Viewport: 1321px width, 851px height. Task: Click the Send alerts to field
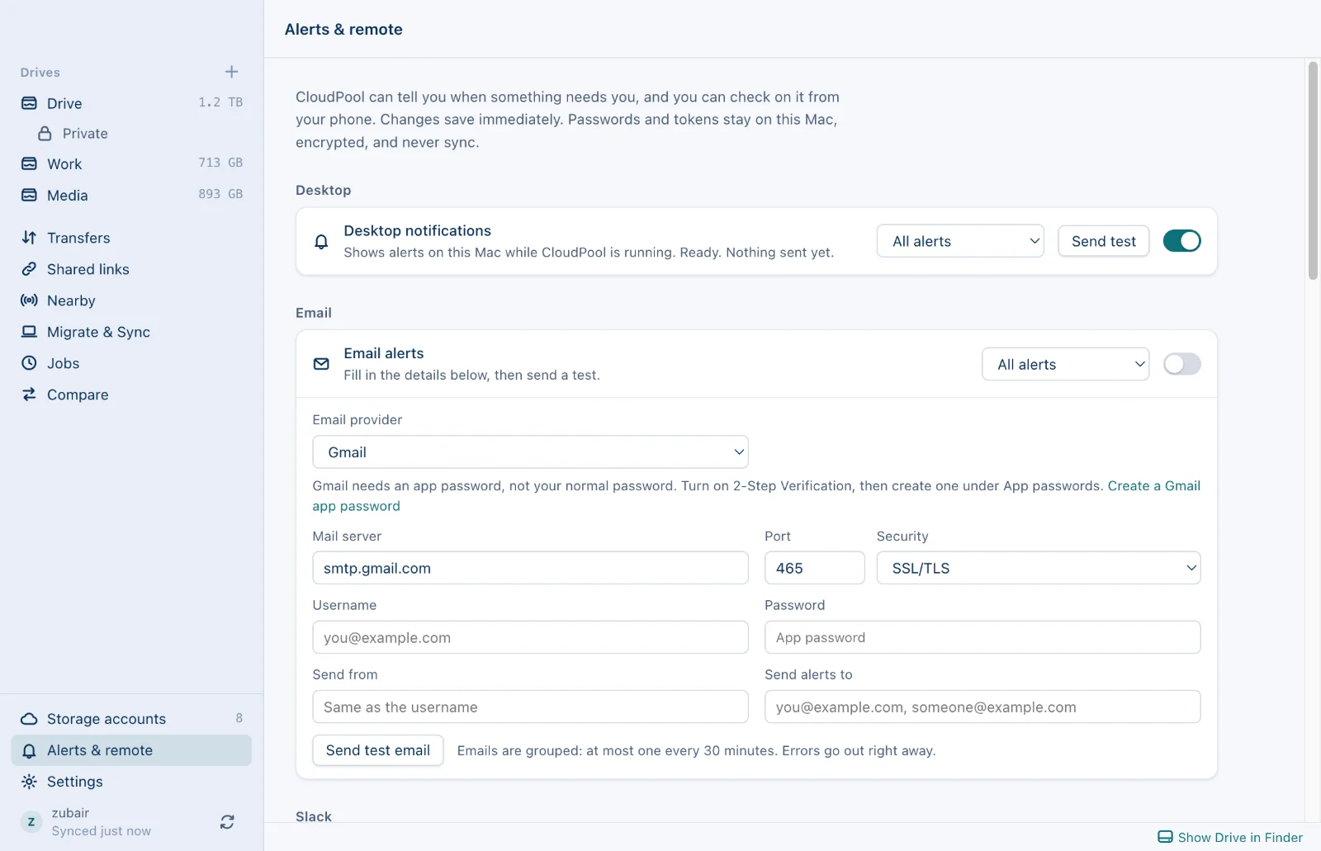pos(982,707)
